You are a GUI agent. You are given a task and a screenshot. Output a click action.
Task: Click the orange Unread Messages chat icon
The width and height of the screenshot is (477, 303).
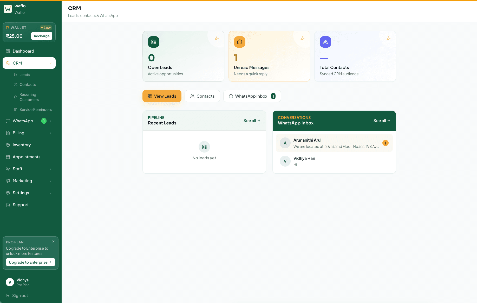pyautogui.click(x=240, y=42)
